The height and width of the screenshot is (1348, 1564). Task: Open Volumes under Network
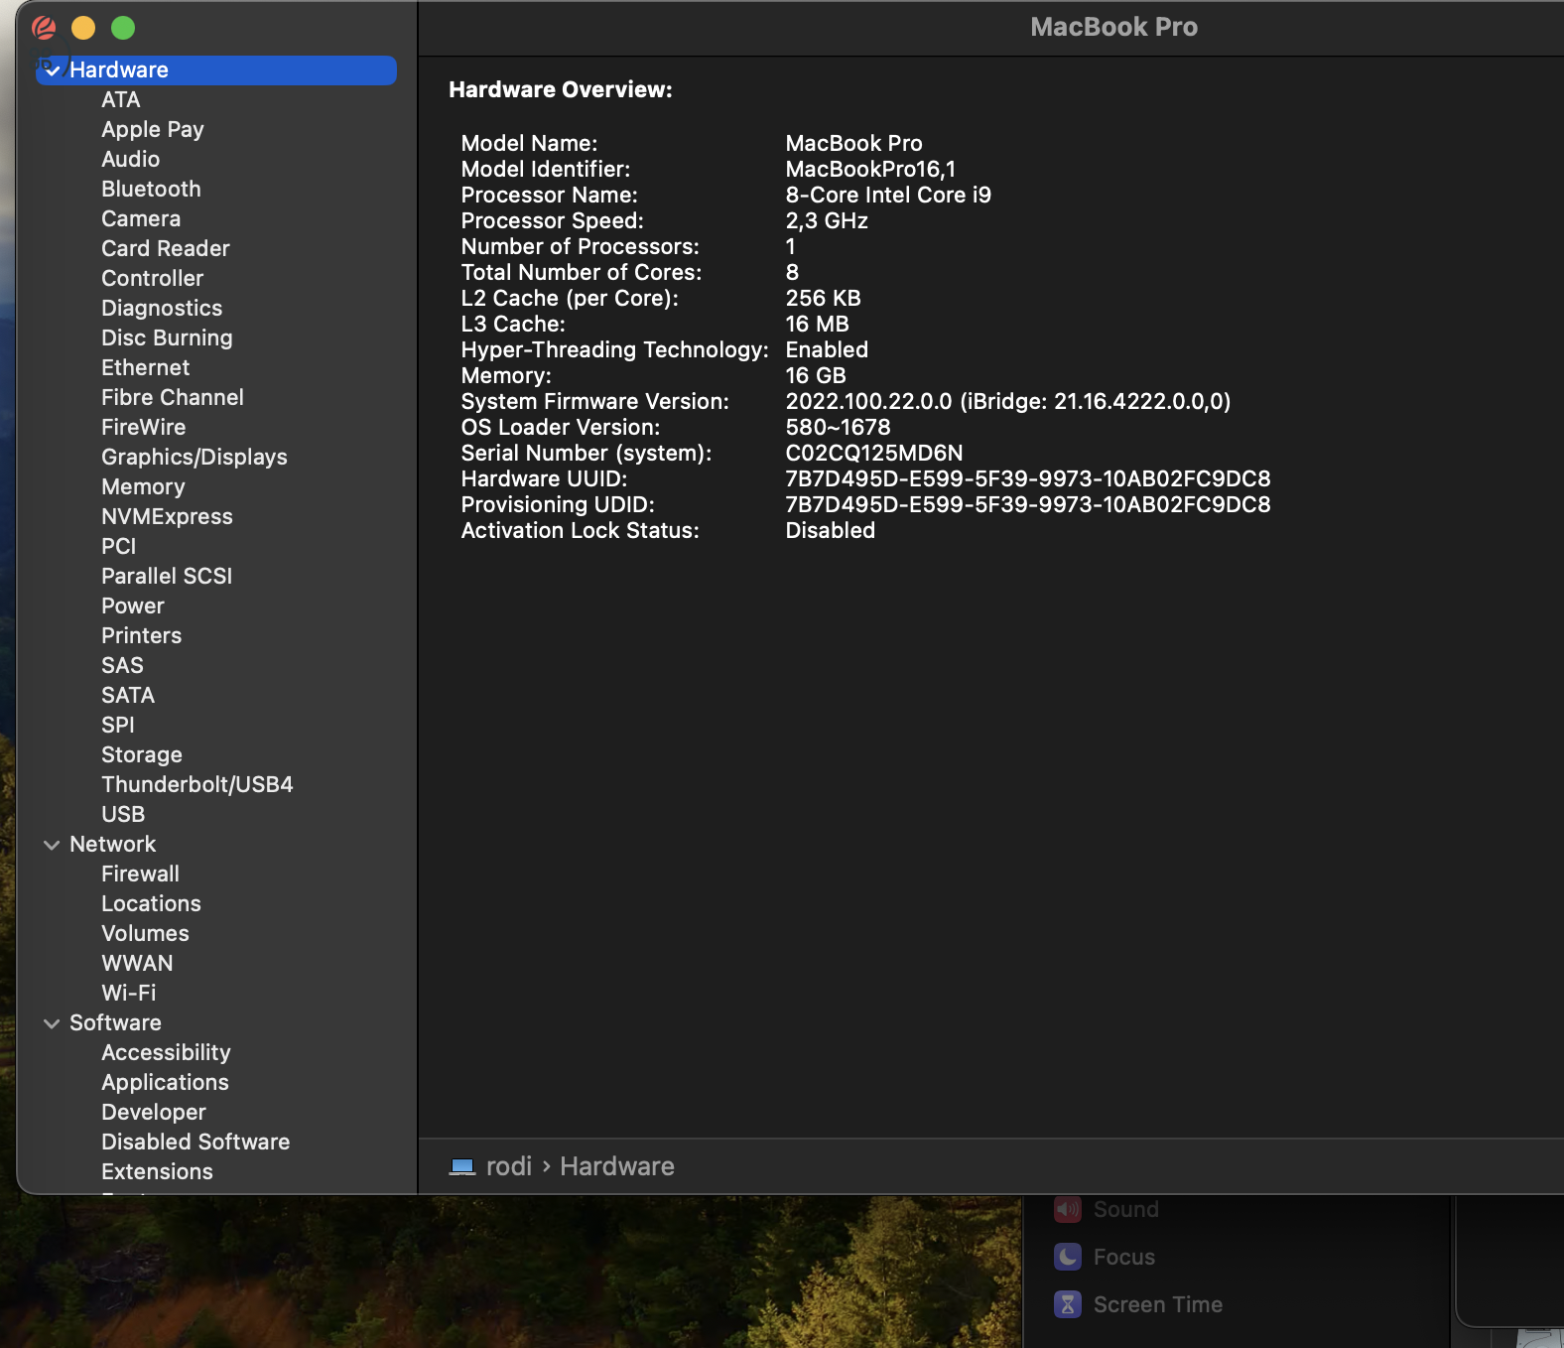tap(145, 933)
